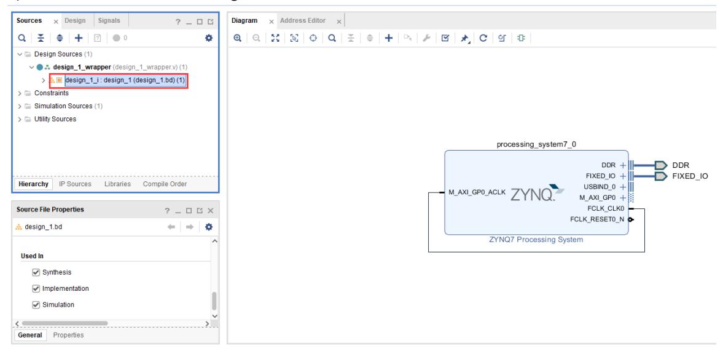Select the Compile Order tab

point(165,184)
